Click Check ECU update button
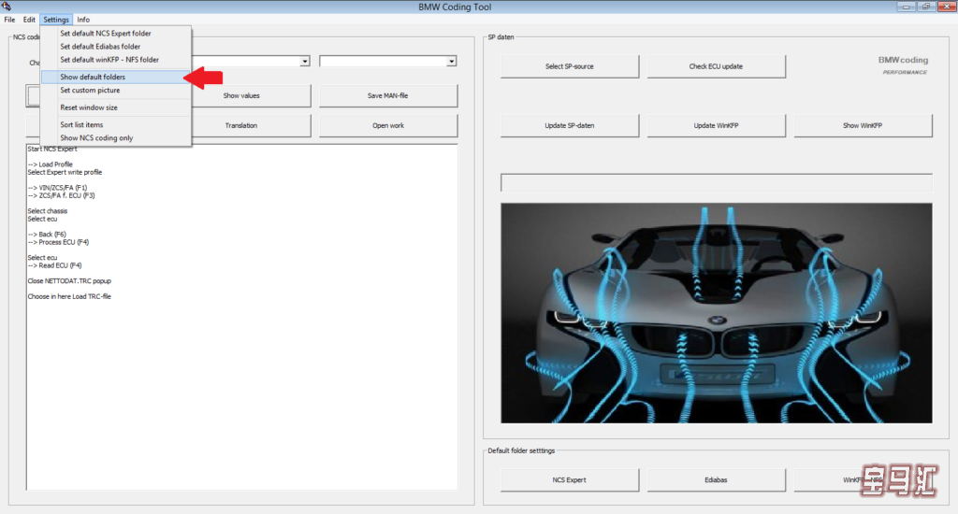 (x=716, y=66)
